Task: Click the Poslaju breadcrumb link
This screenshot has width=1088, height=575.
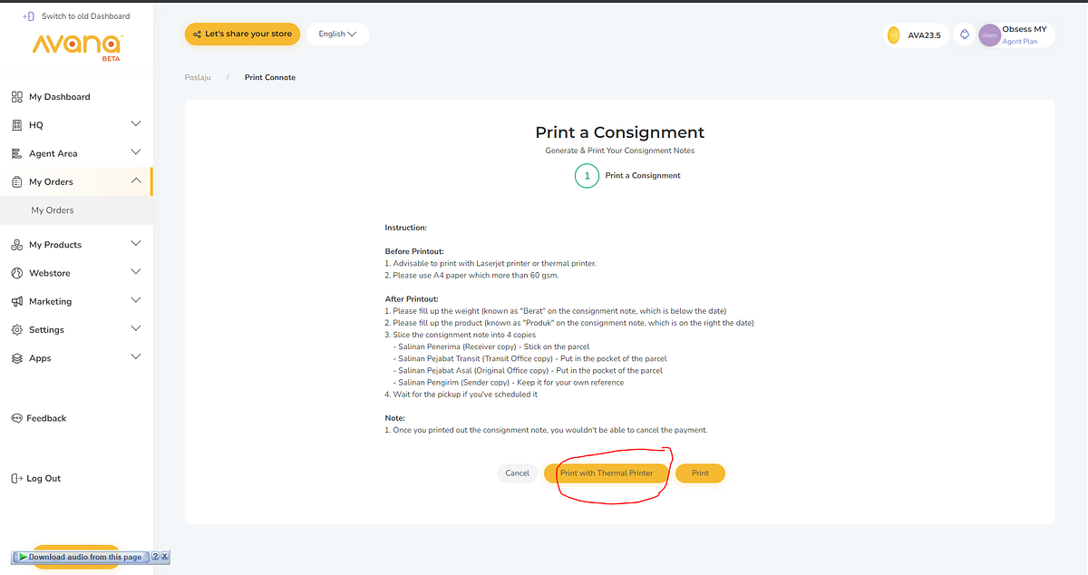Action: point(198,77)
